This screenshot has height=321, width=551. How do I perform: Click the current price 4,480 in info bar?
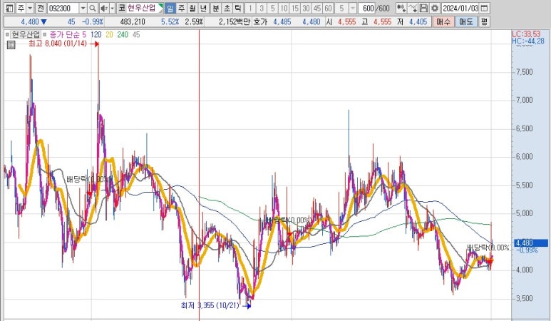coord(30,22)
